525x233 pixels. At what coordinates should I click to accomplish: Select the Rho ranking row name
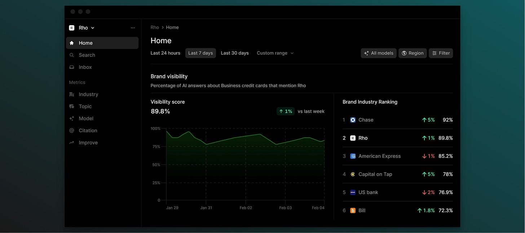[x=363, y=138]
